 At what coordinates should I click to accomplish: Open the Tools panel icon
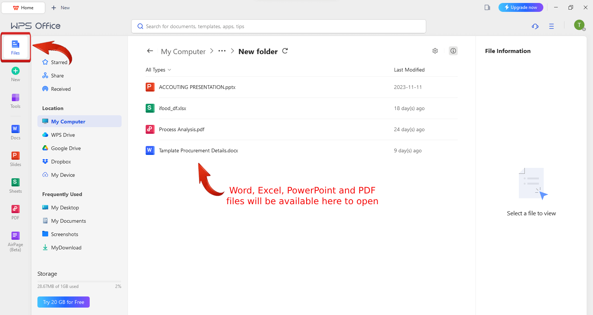click(16, 97)
